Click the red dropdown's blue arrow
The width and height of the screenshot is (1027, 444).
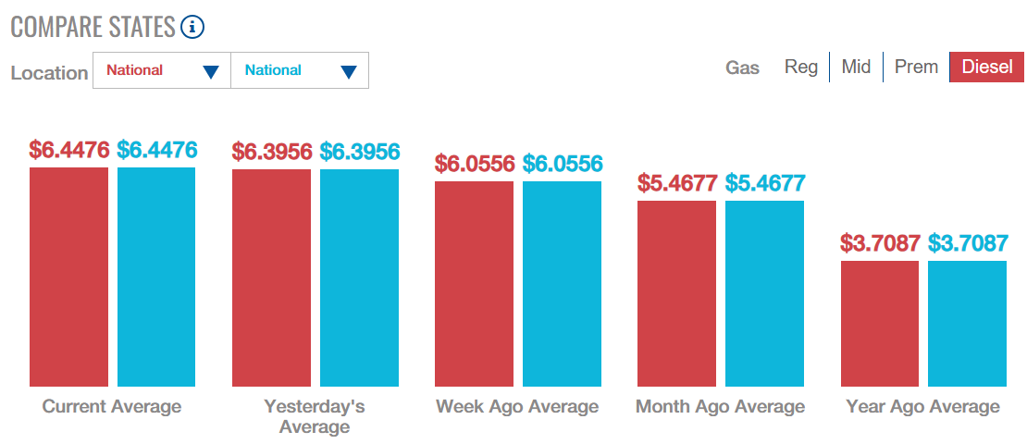(x=211, y=72)
